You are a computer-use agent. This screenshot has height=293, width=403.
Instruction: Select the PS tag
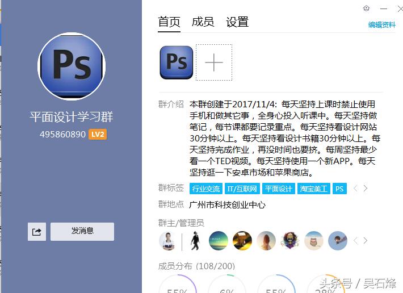click(x=339, y=189)
